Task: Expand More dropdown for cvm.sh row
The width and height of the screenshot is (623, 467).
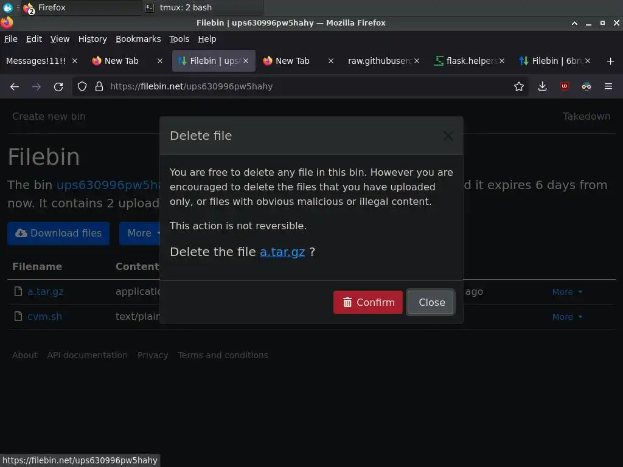Action: [x=567, y=317]
